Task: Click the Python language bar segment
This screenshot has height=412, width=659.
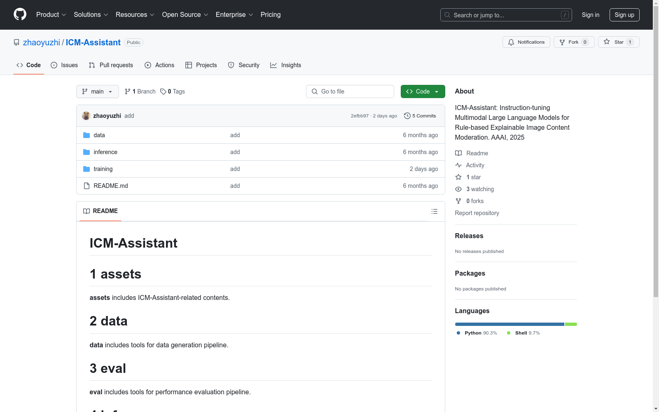Action: tap(509, 324)
